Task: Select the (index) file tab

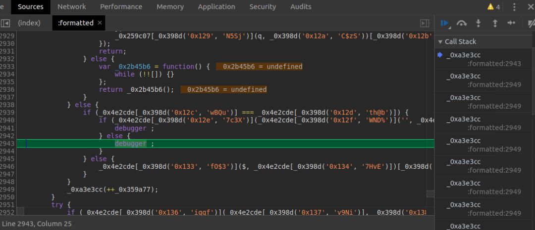Action: click(x=29, y=23)
